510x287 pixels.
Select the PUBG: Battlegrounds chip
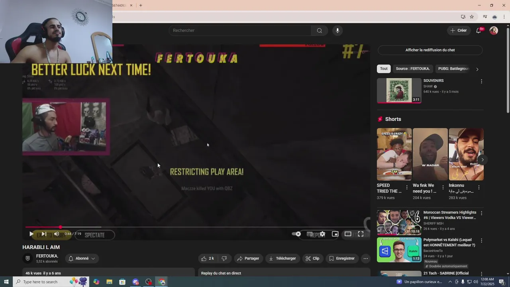point(453,69)
